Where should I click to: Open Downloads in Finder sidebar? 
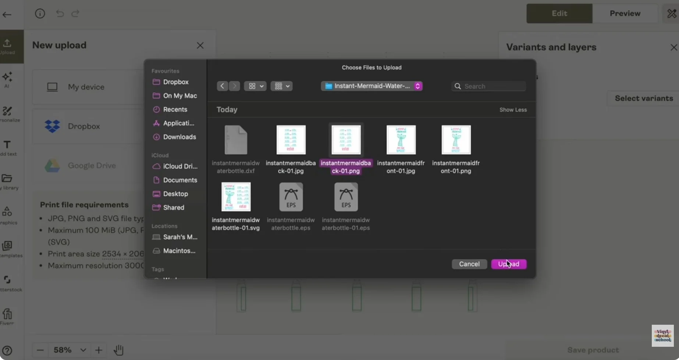tap(175, 137)
